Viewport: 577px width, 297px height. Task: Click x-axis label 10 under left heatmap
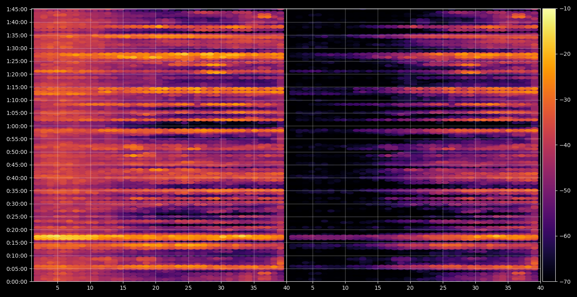coord(90,288)
